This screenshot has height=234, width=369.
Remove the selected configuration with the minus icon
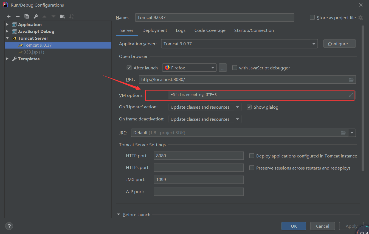coord(18,16)
